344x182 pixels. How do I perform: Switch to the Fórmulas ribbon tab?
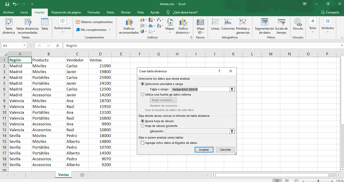click(x=94, y=12)
